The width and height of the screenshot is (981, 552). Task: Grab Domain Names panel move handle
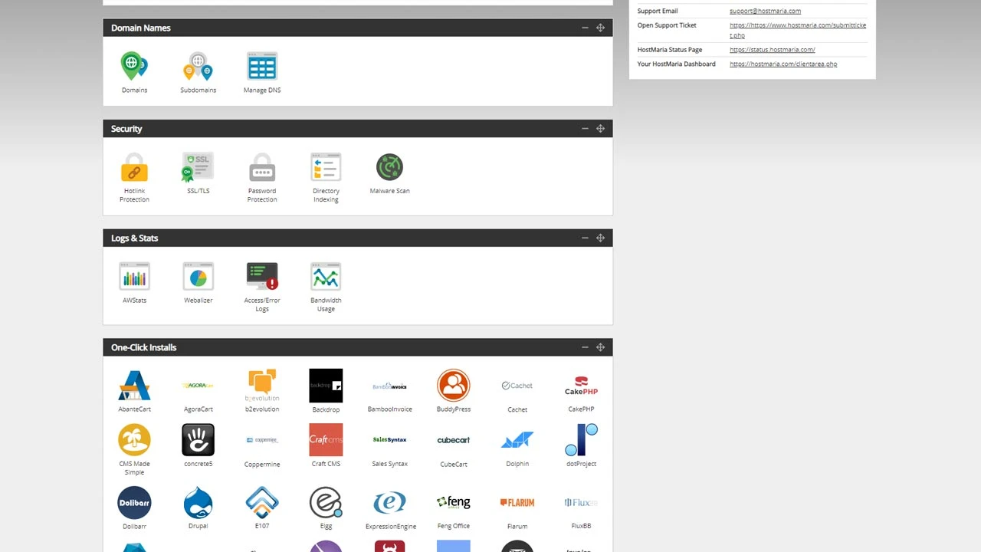tap(600, 28)
